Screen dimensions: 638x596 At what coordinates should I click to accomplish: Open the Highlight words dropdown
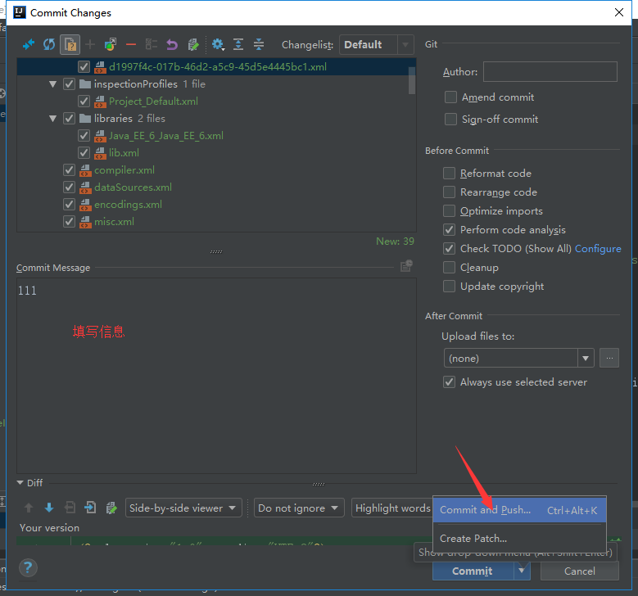(x=392, y=508)
